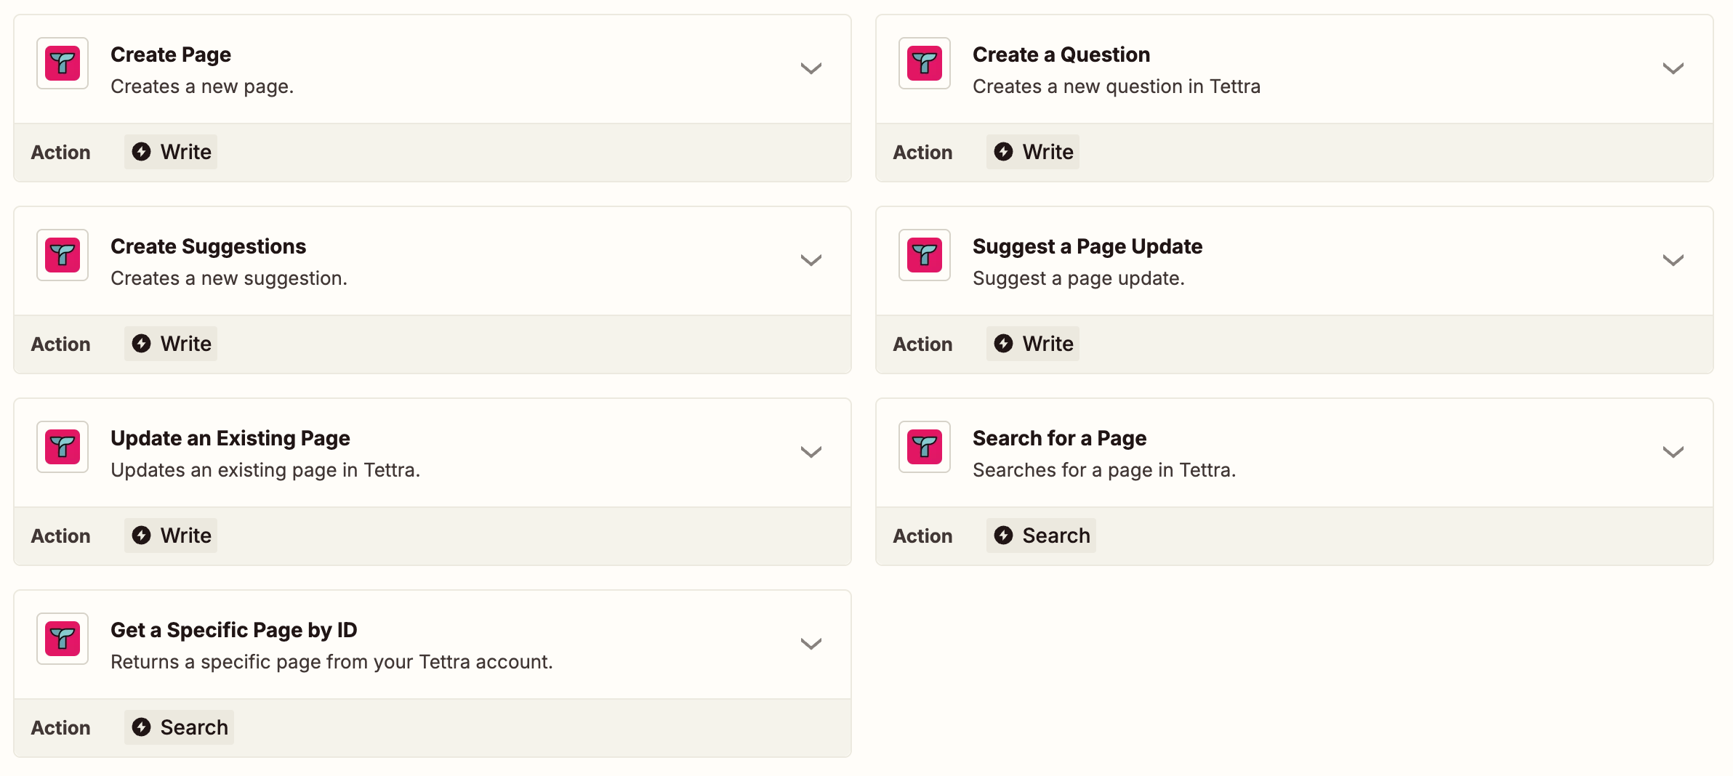Screen dimensions: 1733x776
Task: Click the lightning icon in Create Suggestions' Write tag
Action: coord(142,343)
